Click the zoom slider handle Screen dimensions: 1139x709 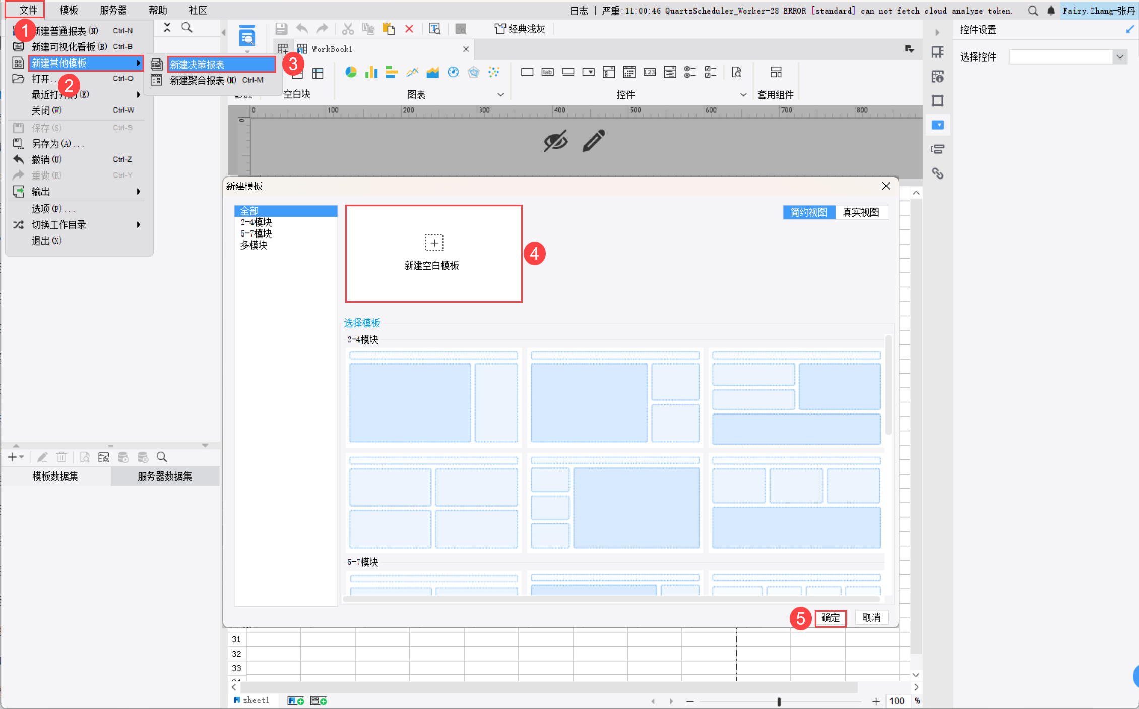coord(779,701)
